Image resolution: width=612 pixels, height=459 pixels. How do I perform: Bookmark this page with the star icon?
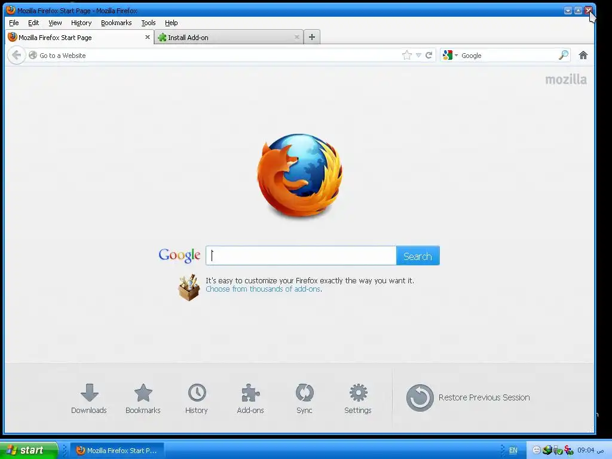point(406,55)
